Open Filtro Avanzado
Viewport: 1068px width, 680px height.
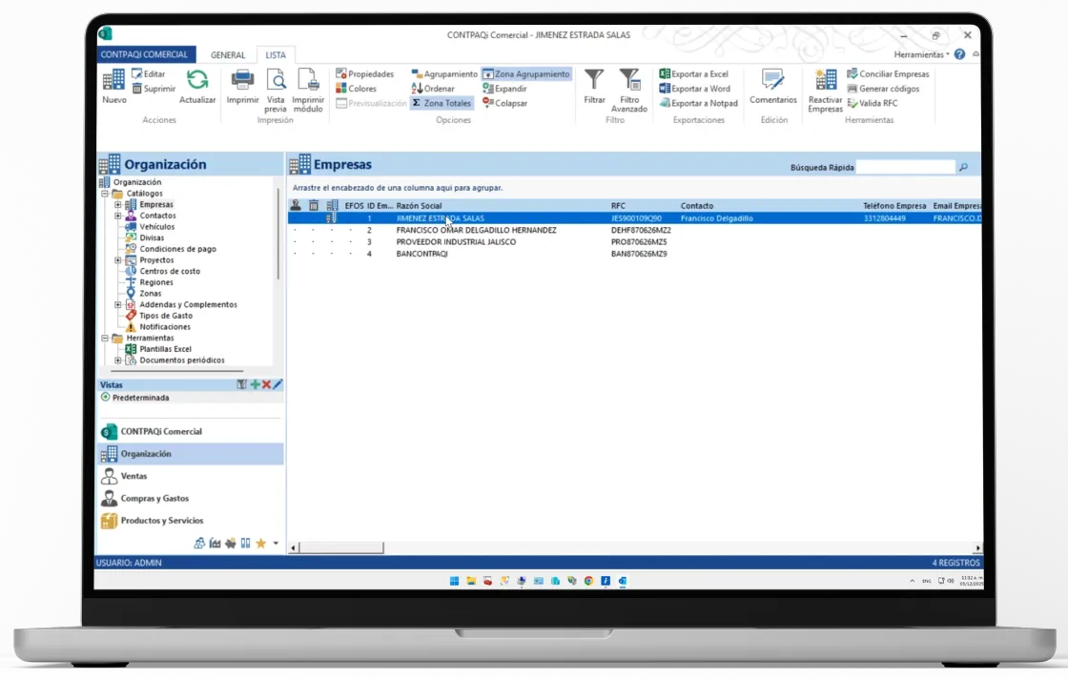pos(628,90)
